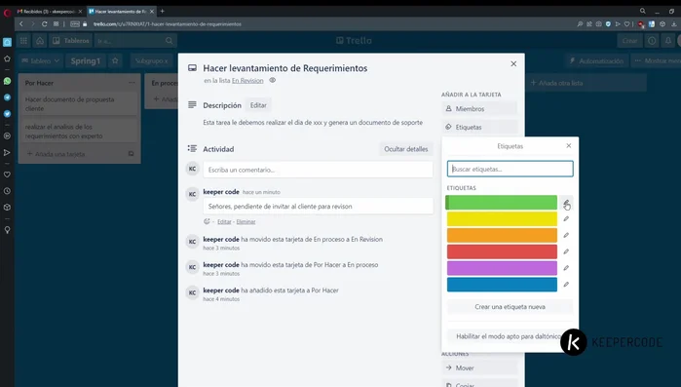Focus the Escriba un comentario field
This screenshot has width=681, height=387.
[x=318, y=170]
